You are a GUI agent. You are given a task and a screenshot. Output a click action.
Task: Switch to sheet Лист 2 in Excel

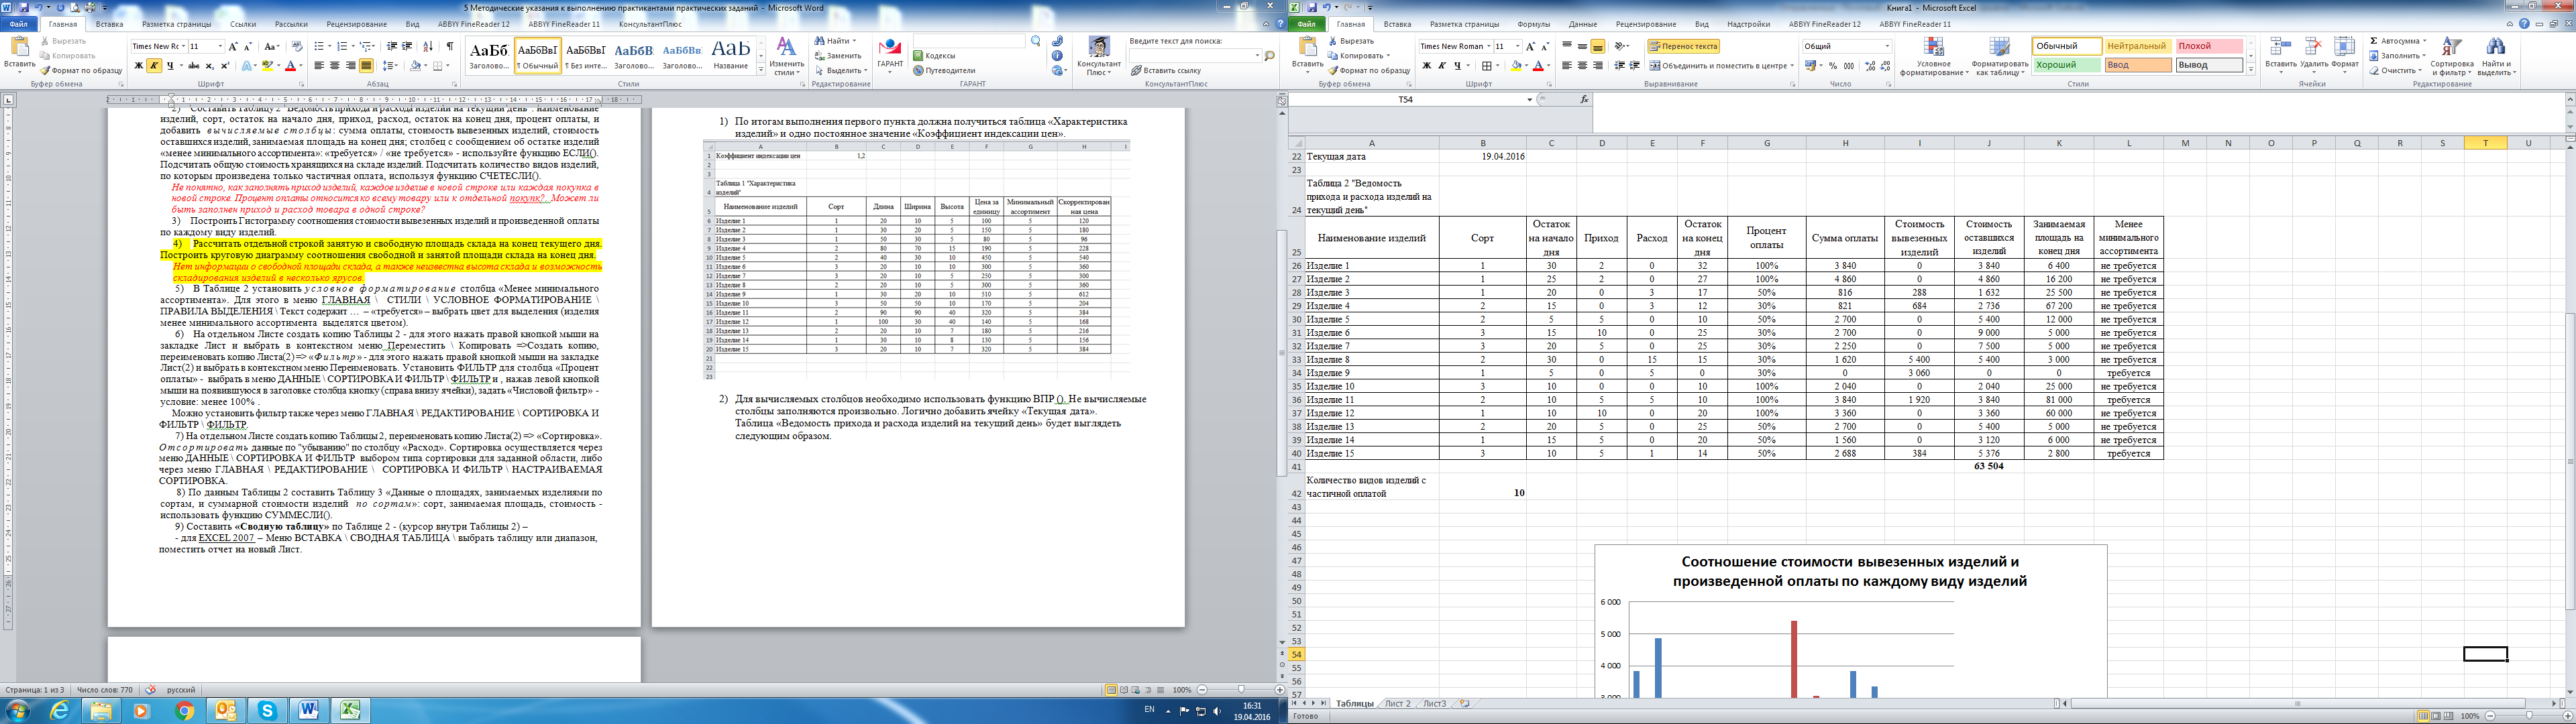(1397, 704)
